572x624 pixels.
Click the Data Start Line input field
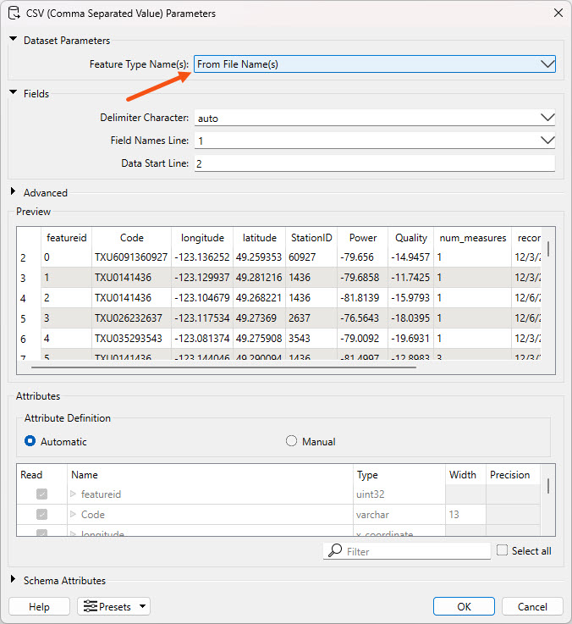point(375,163)
